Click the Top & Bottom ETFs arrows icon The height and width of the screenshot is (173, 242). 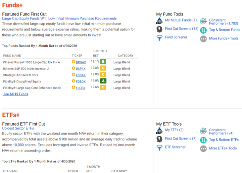pyautogui.click(x=203, y=140)
